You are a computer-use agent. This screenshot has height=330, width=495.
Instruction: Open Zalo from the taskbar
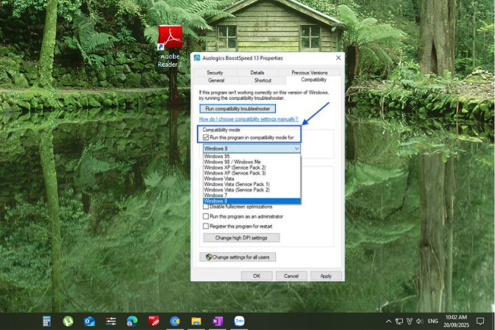[239, 321]
